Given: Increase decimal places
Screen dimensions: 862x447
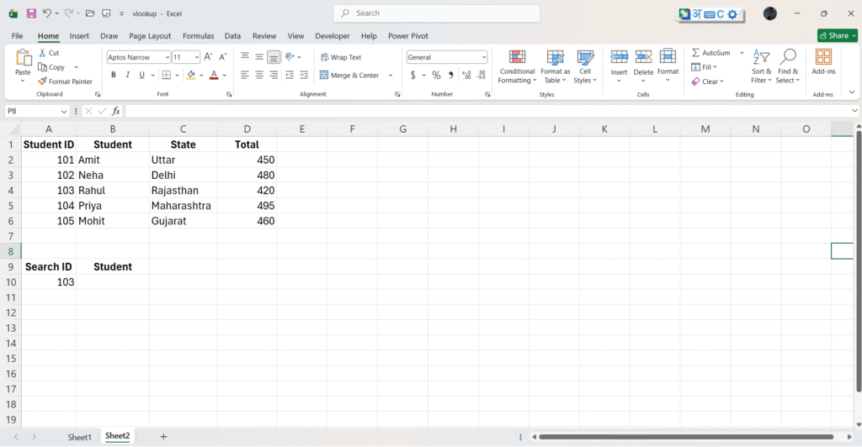Looking at the screenshot, I should pos(466,75).
